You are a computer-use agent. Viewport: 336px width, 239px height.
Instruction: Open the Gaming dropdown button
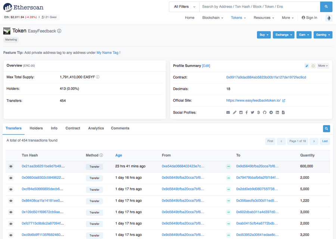(x=323, y=35)
